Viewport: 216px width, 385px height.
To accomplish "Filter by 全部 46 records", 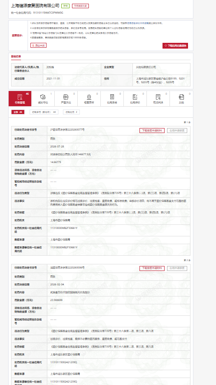I will 18,112.
